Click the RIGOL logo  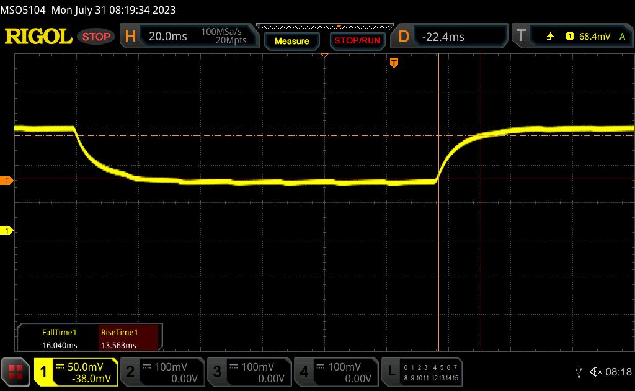38,37
